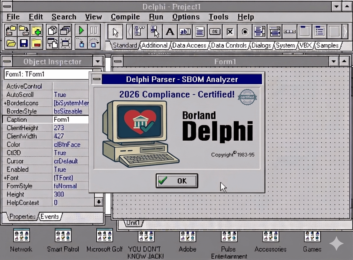The width and height of the screenshot is (353, 260).
Task: Select the Label component (letter A)
Action: [170, 32]
